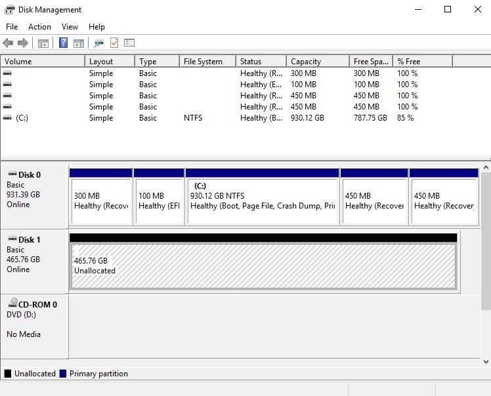Click the checklist settings toolbar icon
This screenshot has width=491, height=396.
pos(129,43)
